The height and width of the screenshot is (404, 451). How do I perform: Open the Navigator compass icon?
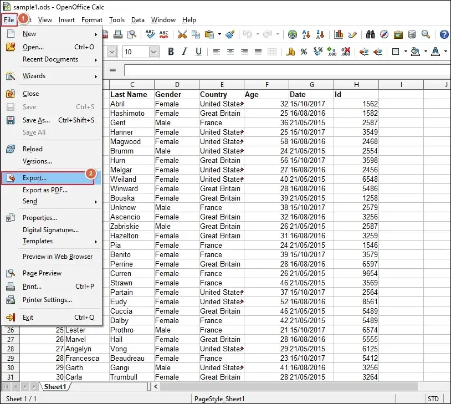[x=385, y=34]
